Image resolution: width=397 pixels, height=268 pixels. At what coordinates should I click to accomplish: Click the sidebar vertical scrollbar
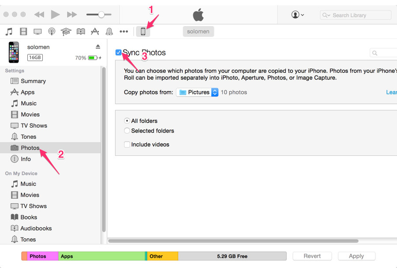point(104,149)
